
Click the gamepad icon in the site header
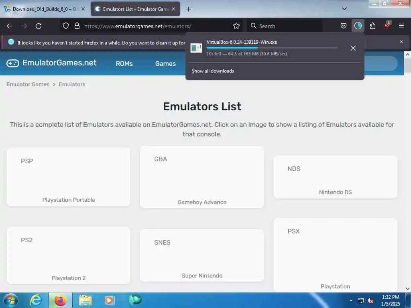point(12,63)
